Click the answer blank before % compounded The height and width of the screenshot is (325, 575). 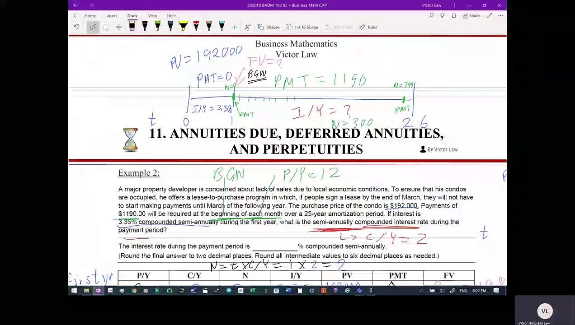click(x=274, y=246)
